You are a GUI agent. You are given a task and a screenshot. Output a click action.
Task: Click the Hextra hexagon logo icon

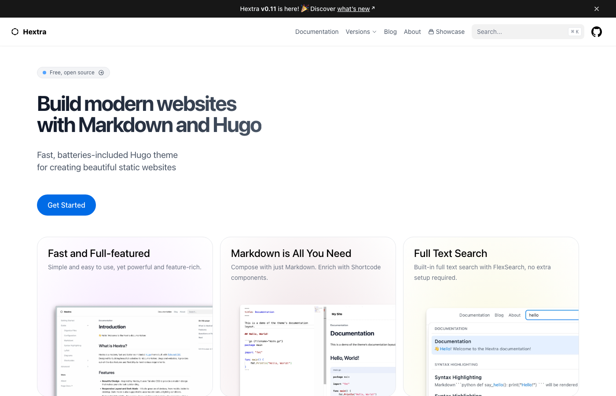tap(15, 32)
